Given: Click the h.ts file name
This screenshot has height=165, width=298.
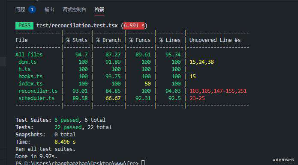Looking at the screenshot, I should (x=24, y=69).
